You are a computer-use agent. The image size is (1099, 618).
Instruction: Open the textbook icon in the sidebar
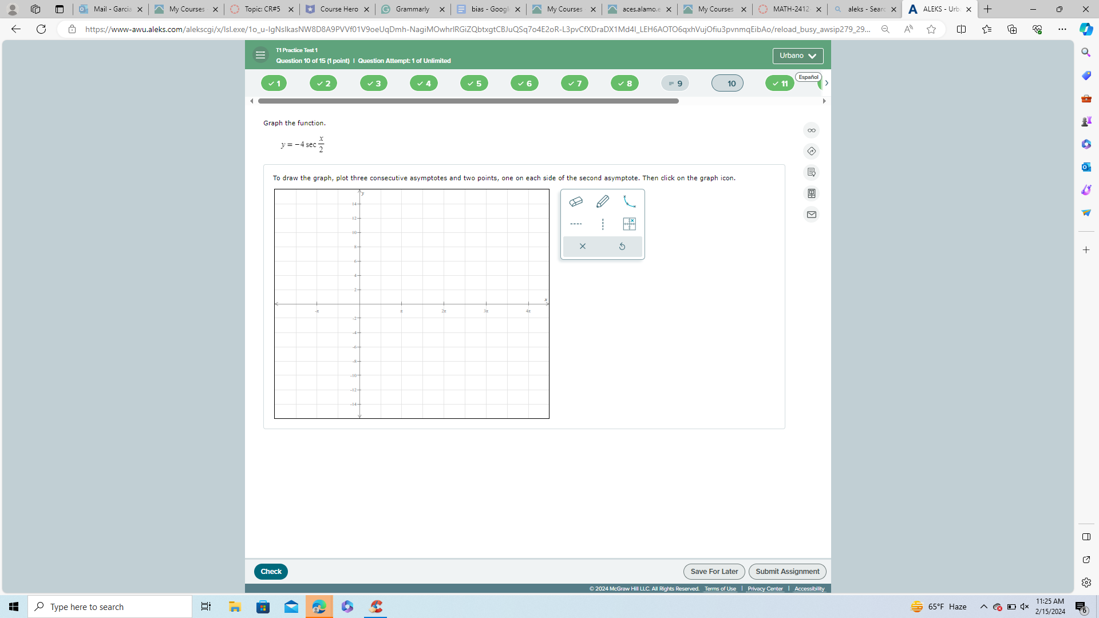point(812,193)
